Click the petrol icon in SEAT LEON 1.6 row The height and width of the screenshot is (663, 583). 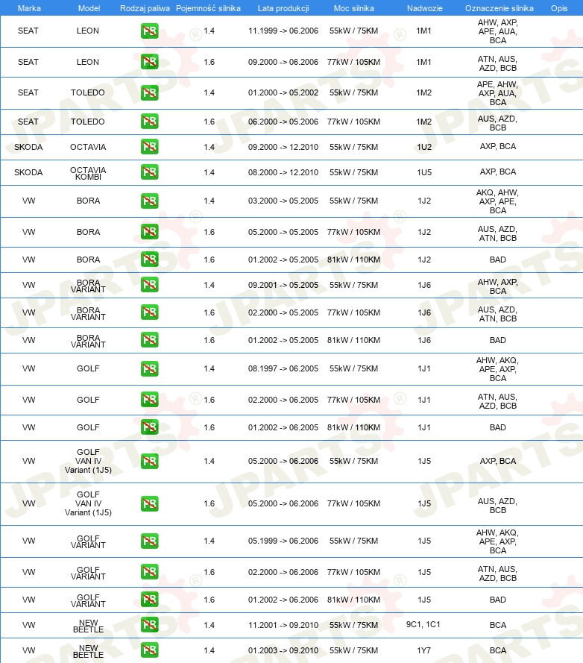(150, 62)
